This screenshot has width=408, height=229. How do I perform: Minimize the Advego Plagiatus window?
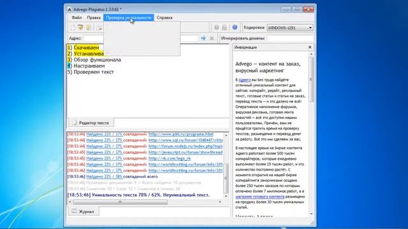pos(286,10)
